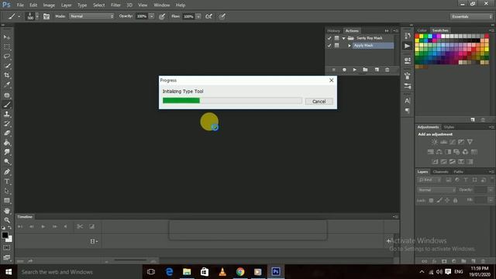
Task: Open the Brush panel toggle icon
Action: tap(46, 16)
